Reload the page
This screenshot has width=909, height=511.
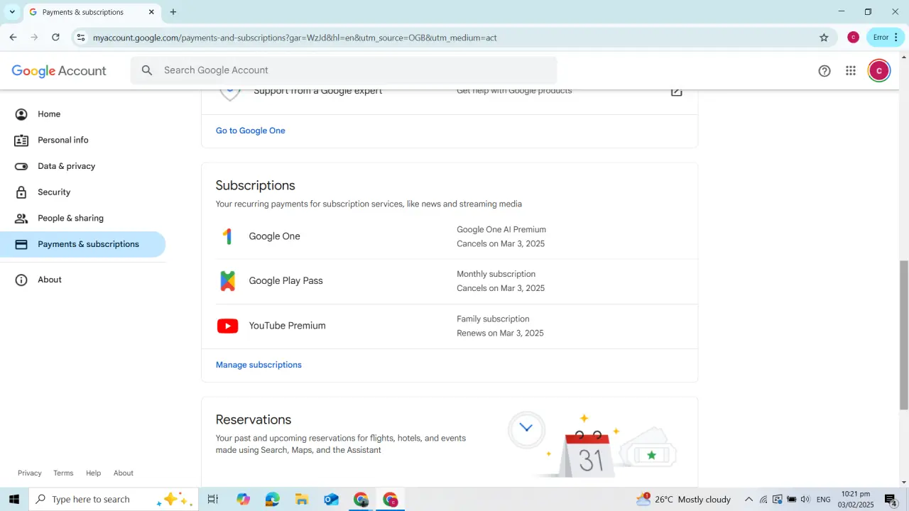pos(55,38)
